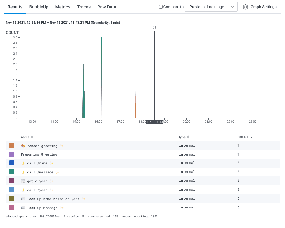Open the Traces tab
Image resolution: width=285 pixels, height=228 pixels.
84,7
